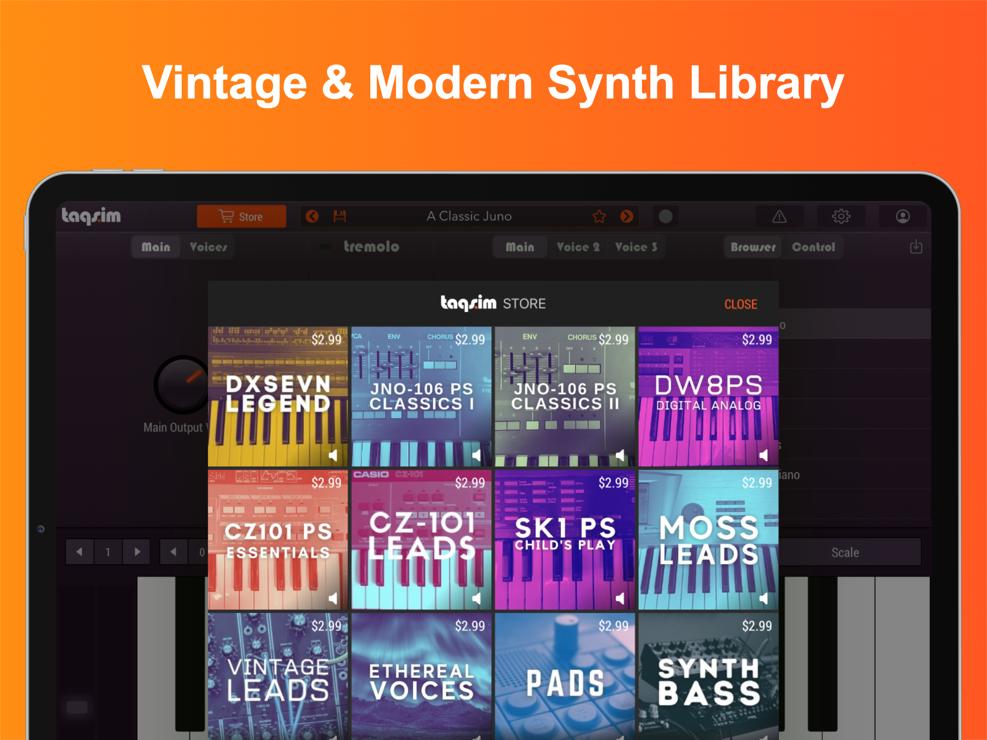Click the $2.99 price on Moss Leads
The height and width of the screenshot is (740, 987).
point(757,483)
